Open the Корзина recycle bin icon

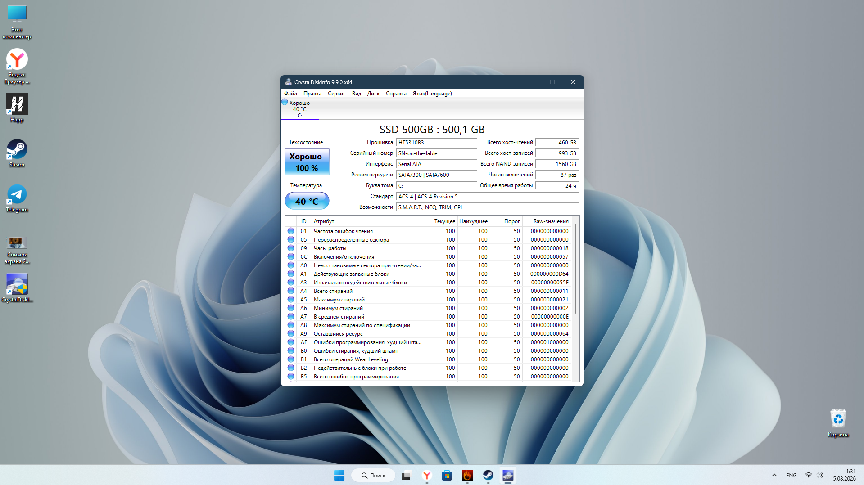pos(838,422)
